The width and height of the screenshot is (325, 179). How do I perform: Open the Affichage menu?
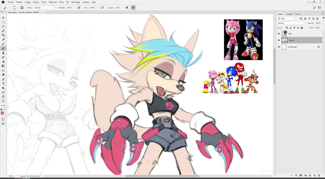[76, 2]
